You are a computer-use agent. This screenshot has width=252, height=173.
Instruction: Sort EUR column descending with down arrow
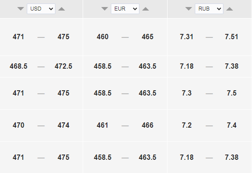point(105,9)
